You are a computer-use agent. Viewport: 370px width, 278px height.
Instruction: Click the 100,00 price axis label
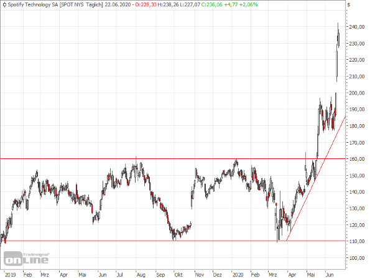[x=356, y=258]
